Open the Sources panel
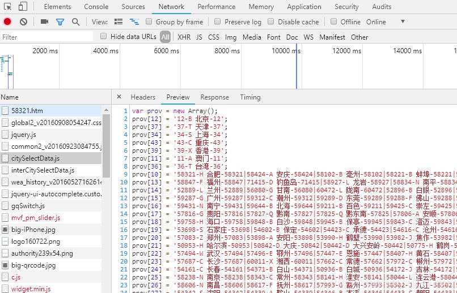457x293 pixels. (x=133, y=7)
